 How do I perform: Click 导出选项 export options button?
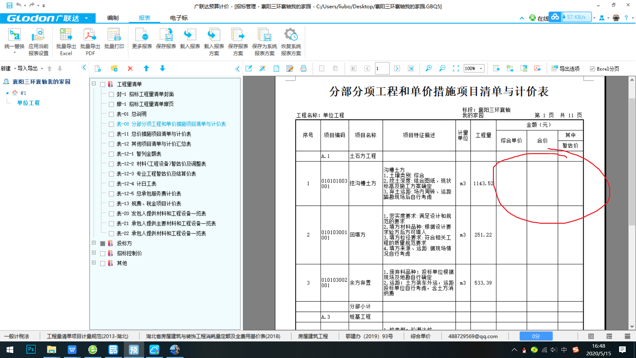[x=565, y=69]
